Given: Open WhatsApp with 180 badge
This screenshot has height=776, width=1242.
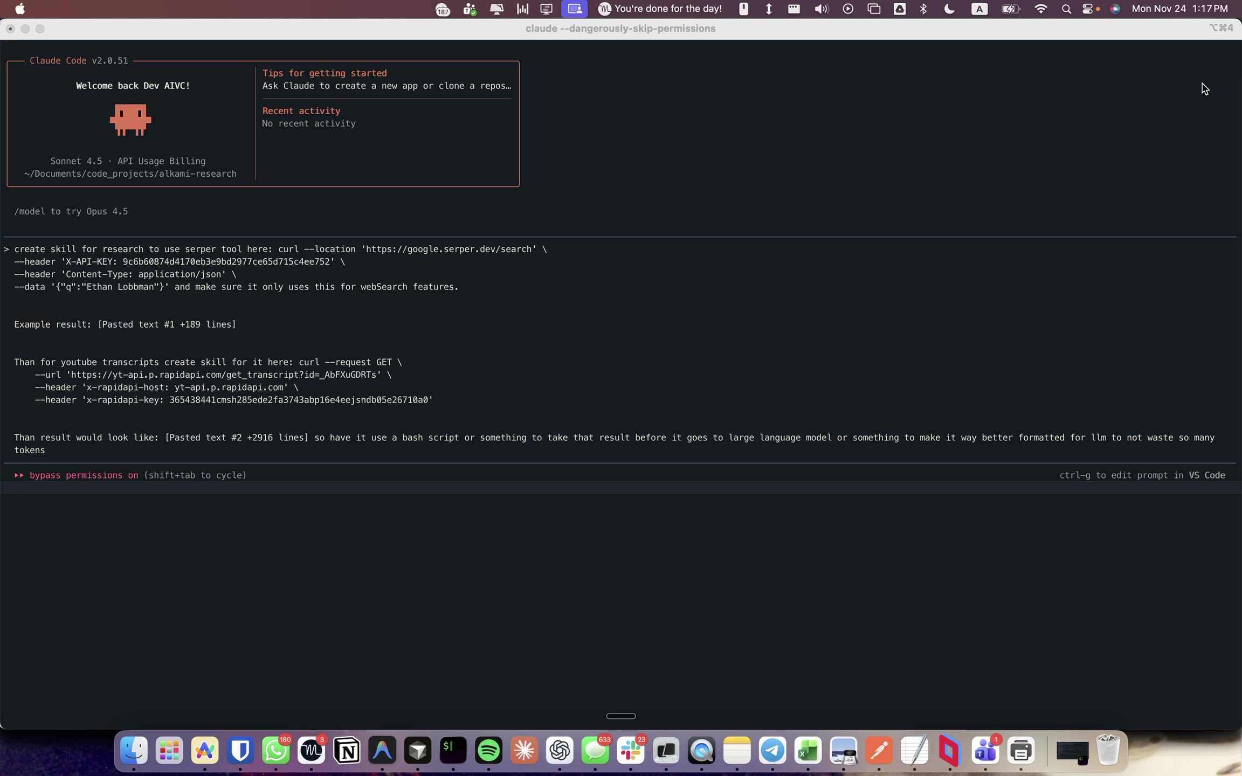Looking at the screenshot, I should point(276,750).
